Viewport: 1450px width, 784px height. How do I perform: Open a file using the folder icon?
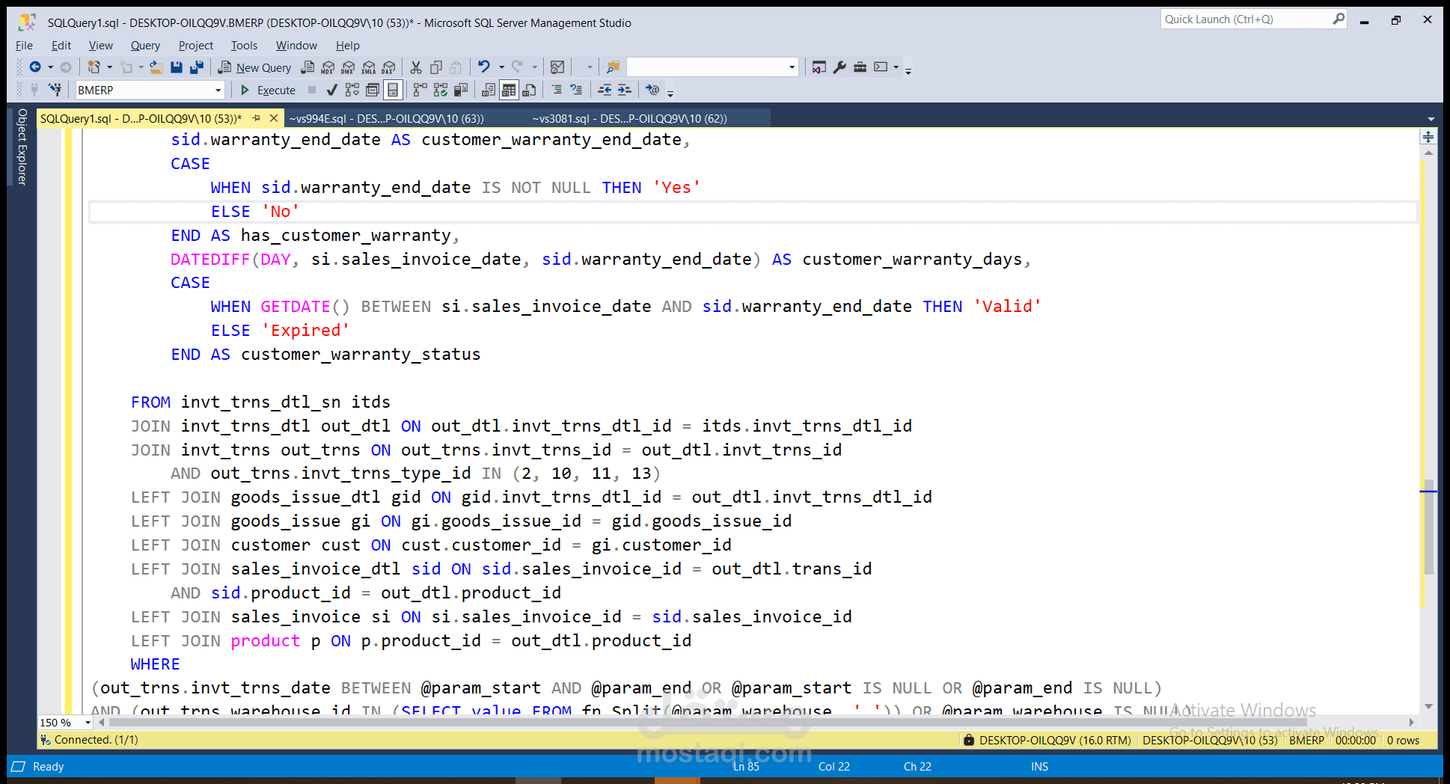tap(156, 67)
